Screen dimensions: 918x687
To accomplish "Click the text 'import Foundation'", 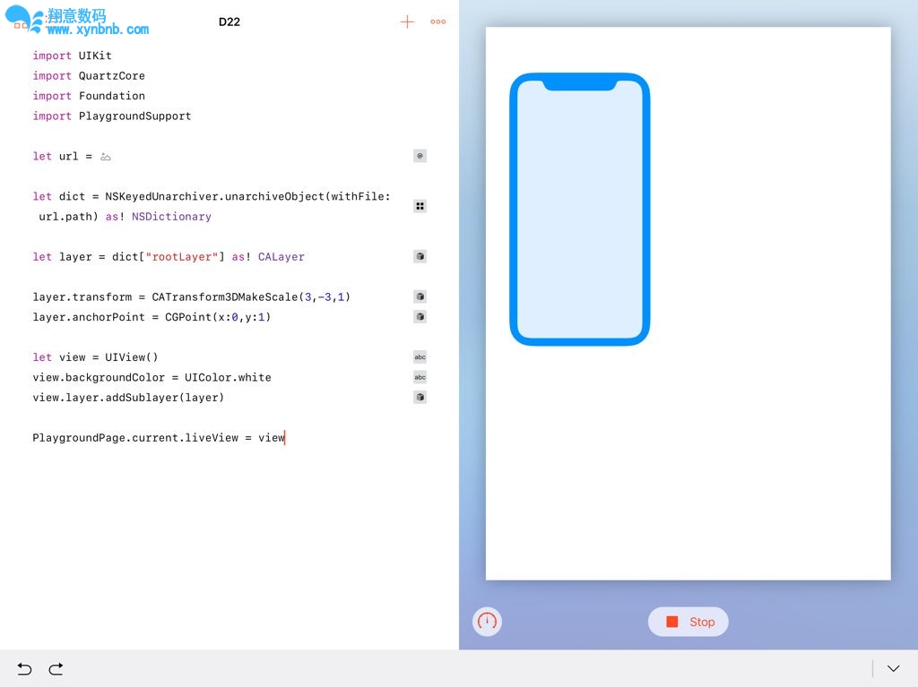I will point(89,95).
